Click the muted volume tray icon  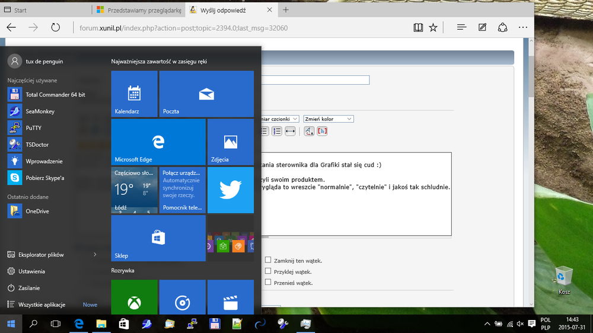[x=521, y=324]
